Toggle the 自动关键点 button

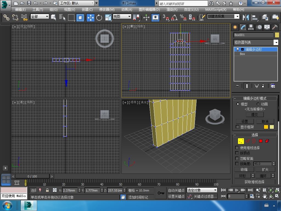(176, 190)
